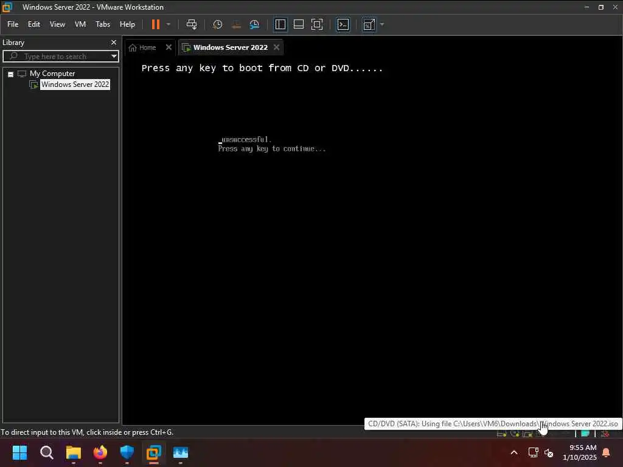Select Windows Server 2022 in library tree
Viewport: 623px width, 467px height.
click(x=75, y=85)
